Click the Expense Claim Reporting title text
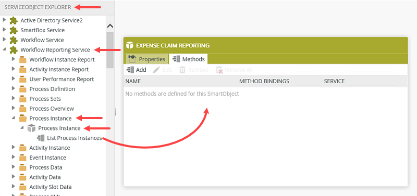This screenshot has width=417, height=196. pos(173,46)
